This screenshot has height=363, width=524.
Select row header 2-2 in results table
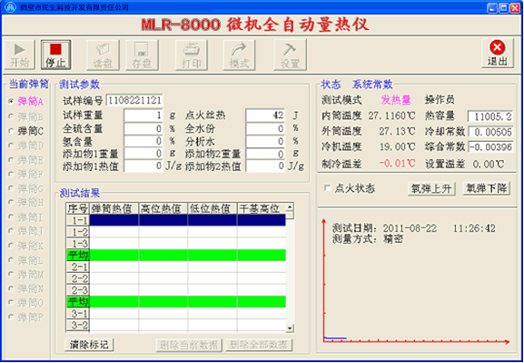tap(78, 278)
